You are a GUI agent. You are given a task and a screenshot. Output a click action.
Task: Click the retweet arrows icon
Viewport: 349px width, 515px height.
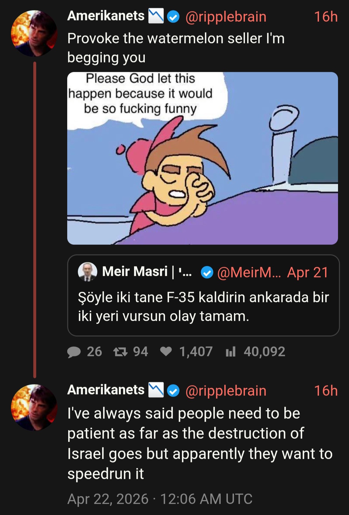tap(120, 352)
